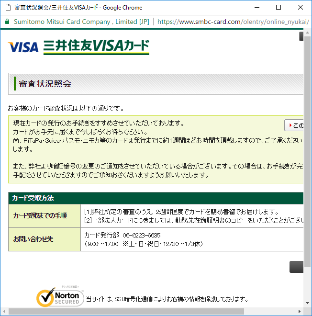Screen dimensions: 312x316
Task: Click Sumitomo Mitsui Card Company certificate label
Action: click(81, 22)
